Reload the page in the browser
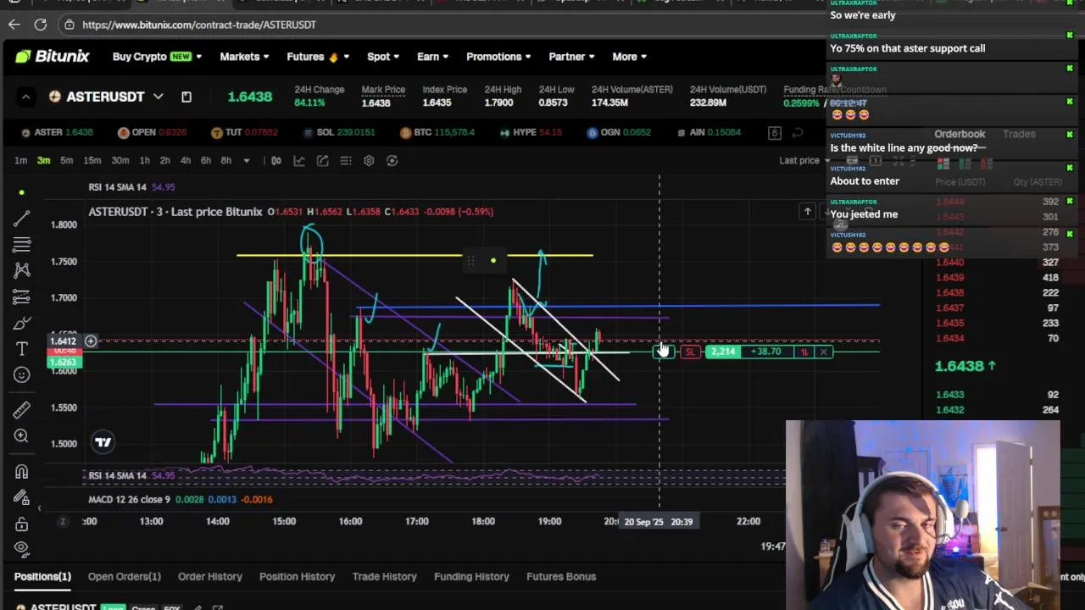The height and width of the screenshot is (610, 1085). click(x=41, y=25)
